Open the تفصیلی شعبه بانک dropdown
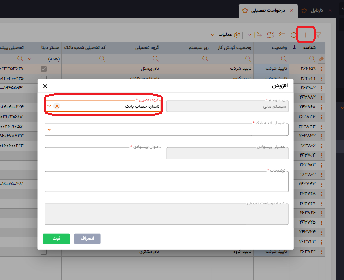344x280 pixels. click(x=49, y=129)
